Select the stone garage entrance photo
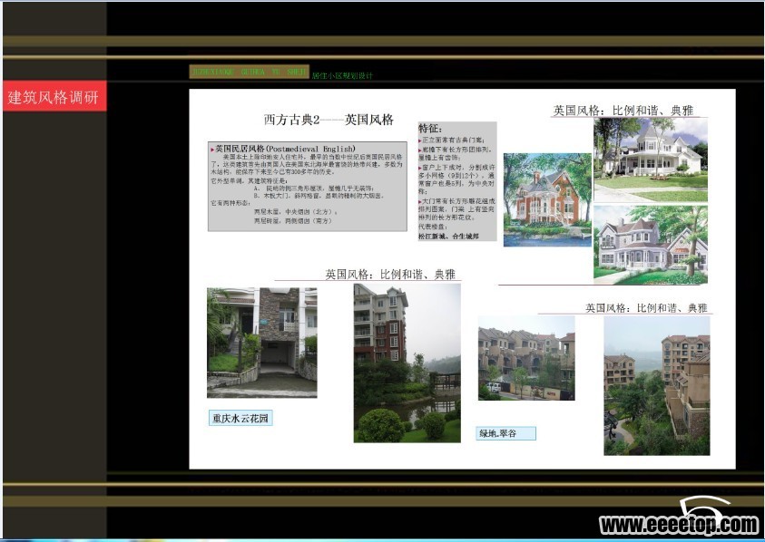This screenshot has width=765, height=542. 262,343
